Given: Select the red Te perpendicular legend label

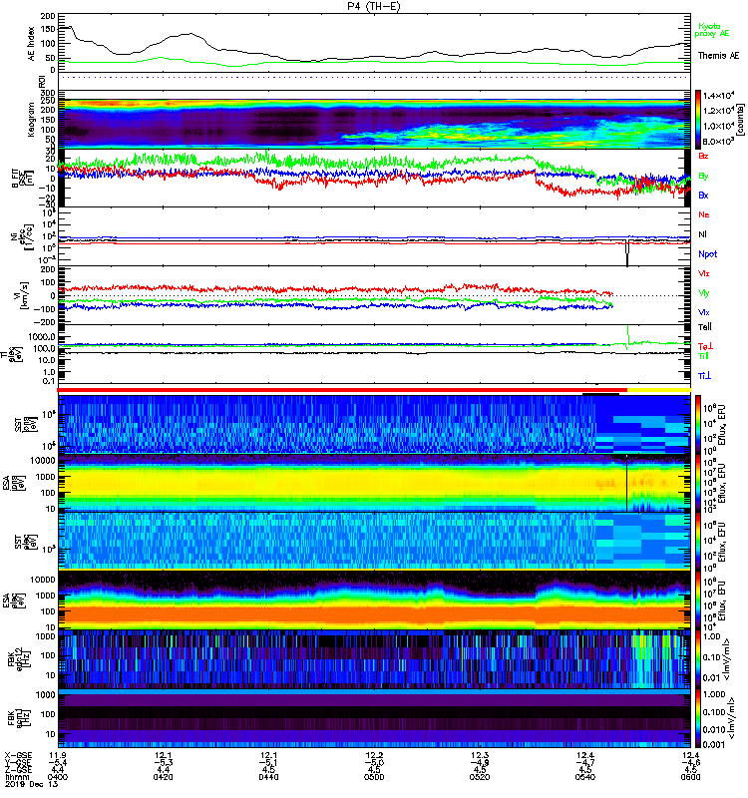Looking at the screenshot, I should [705, 346].
